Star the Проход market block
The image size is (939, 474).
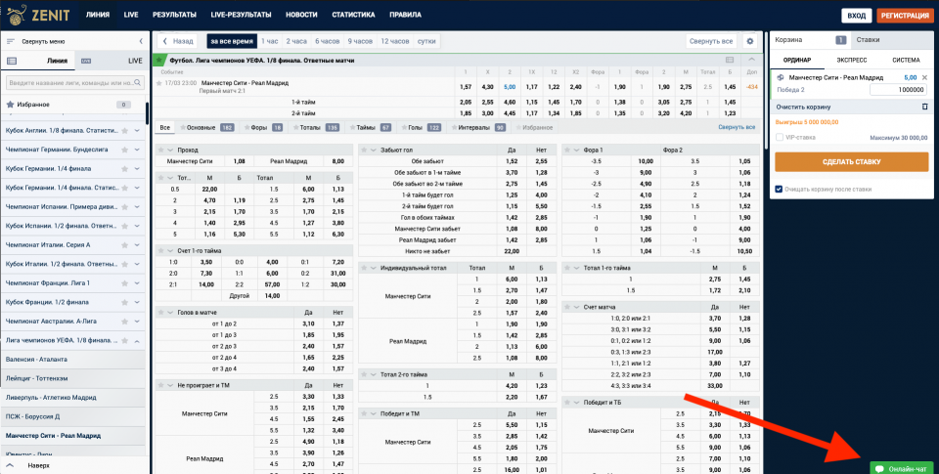(161, 151)
